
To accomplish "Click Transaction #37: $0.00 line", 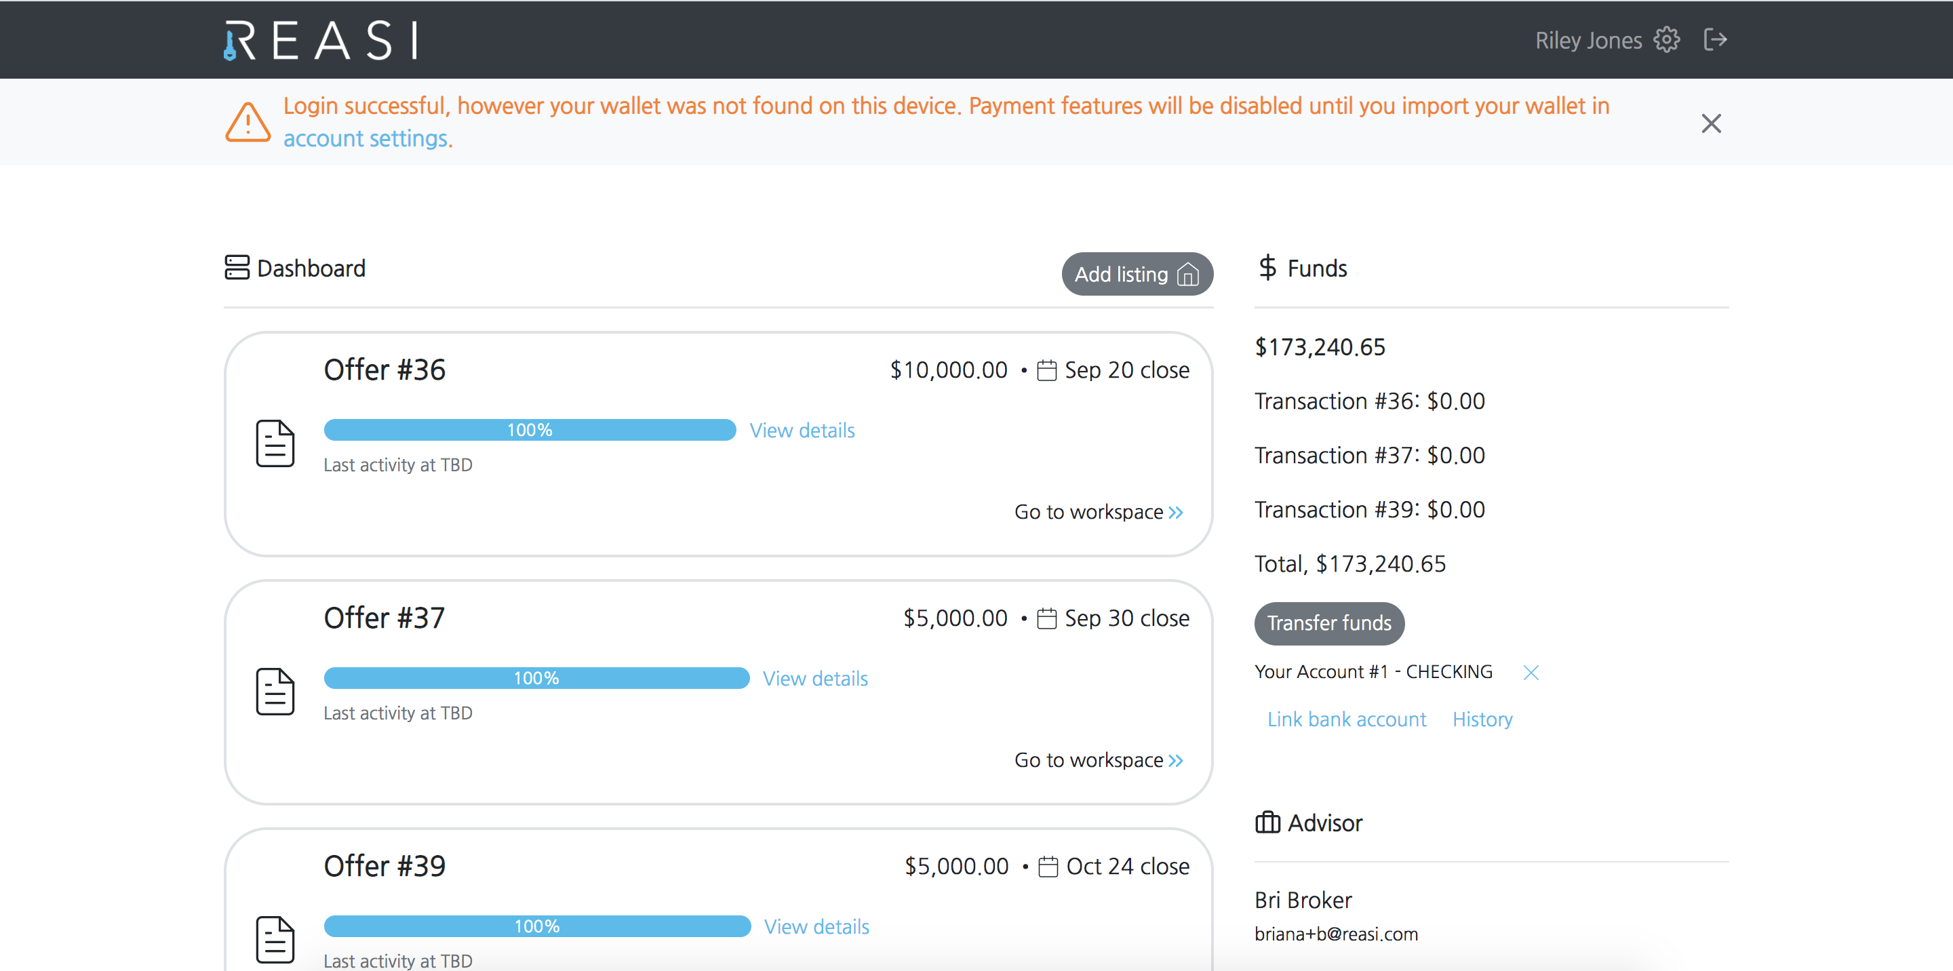I will point(1369,456).
